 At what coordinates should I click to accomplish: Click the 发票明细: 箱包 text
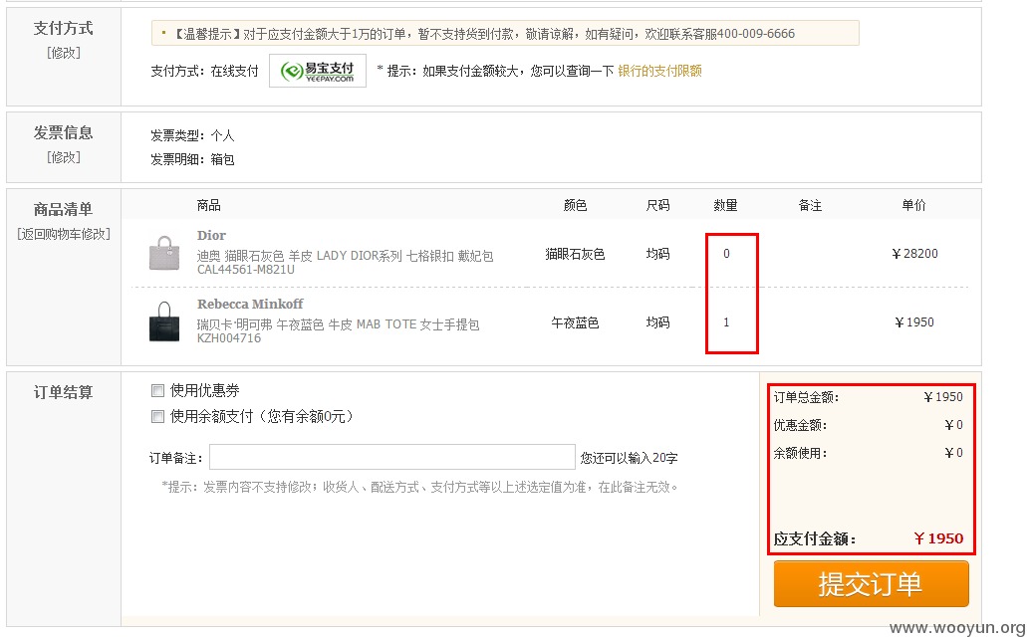click(192, 159)
